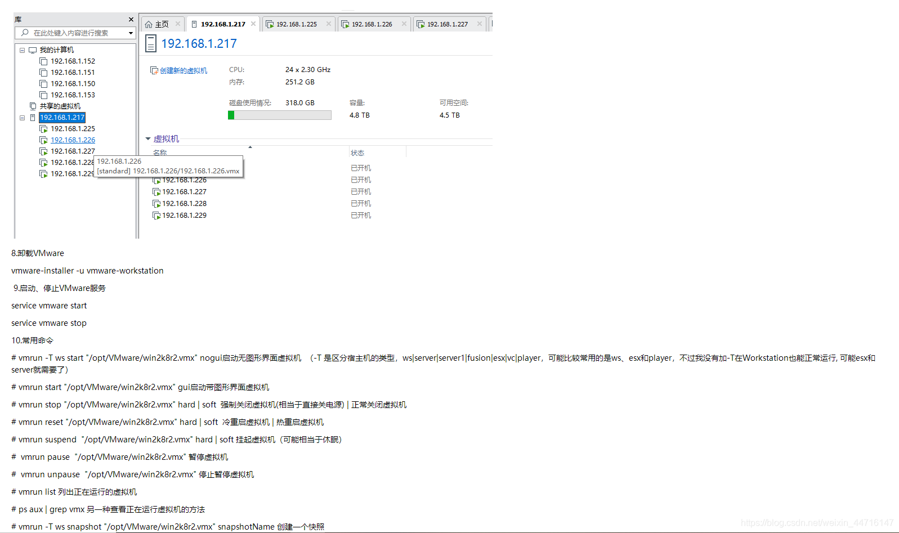This screenshot has width=899, height=533.
Task: Click the 创建新的虚拟机 link
Action: pyautogui.click(x=178, y=70)
